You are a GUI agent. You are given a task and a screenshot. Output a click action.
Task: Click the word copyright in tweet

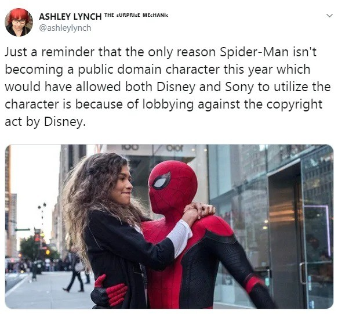coord(295,104)
